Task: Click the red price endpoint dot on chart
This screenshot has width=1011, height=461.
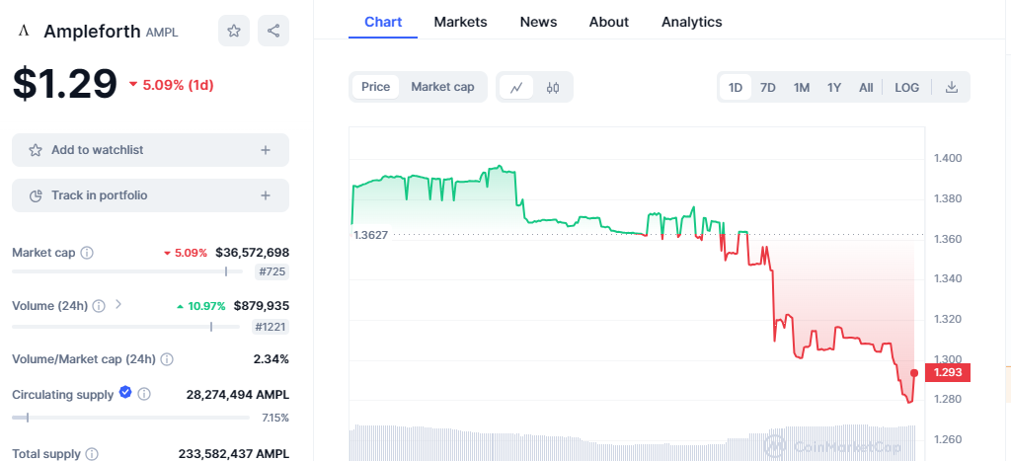Action: [914, 373]
